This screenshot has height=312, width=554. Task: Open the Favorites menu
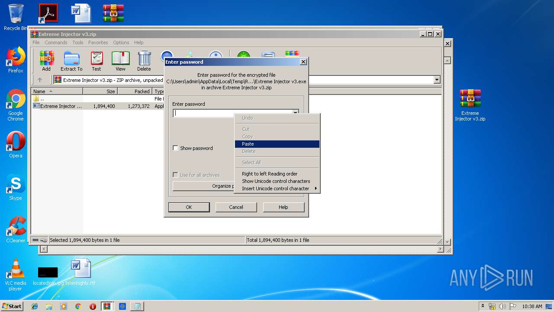click(x=98, y=42)
